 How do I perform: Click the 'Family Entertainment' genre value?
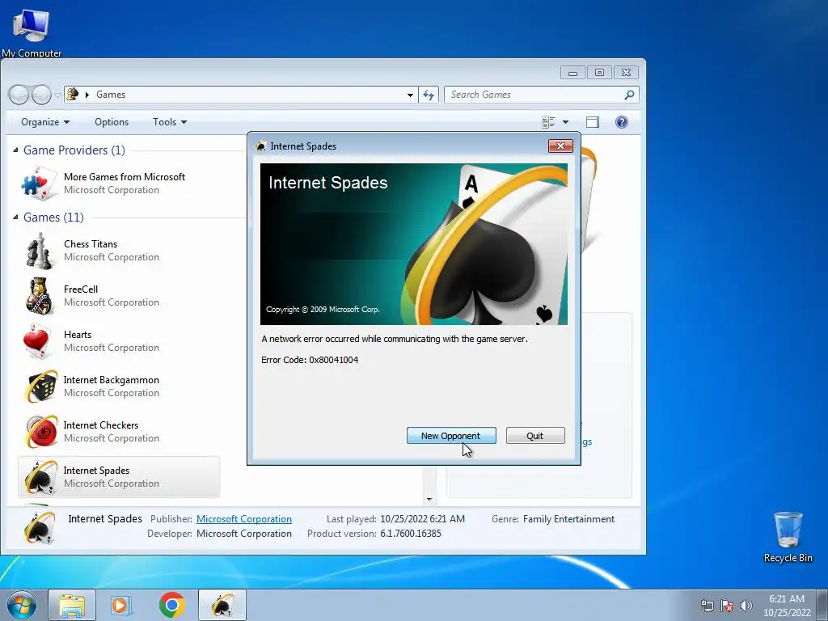568,519
